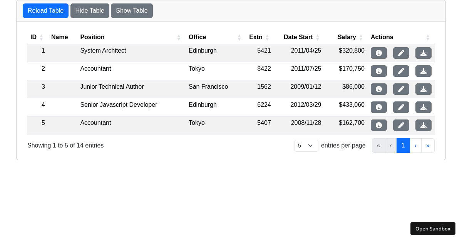Sort table by Salary column

tap(346, 37)
